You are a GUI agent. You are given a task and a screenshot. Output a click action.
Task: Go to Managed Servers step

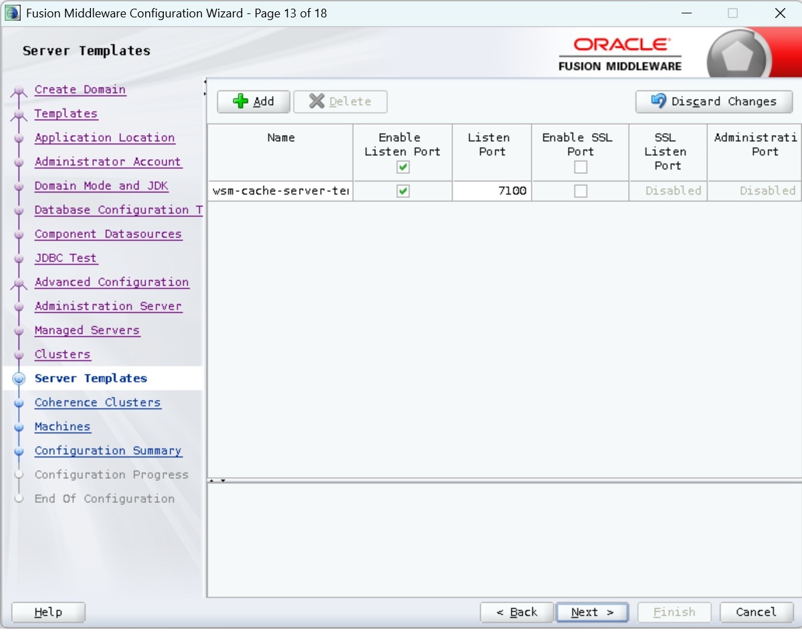click(87, 330)
